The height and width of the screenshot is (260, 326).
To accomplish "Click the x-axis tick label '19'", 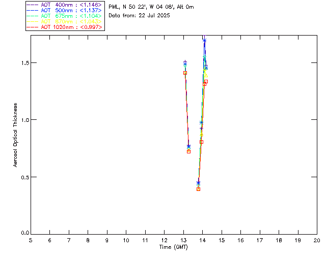I will point(298,240).
